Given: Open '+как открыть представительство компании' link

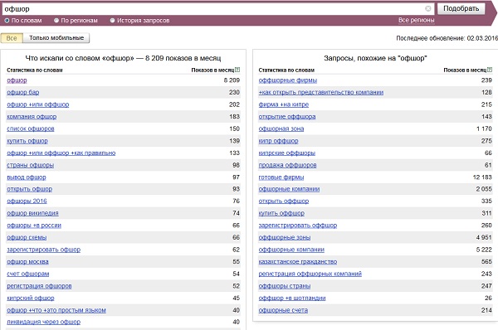Looking at the screenshot, I should click(321, 92).
